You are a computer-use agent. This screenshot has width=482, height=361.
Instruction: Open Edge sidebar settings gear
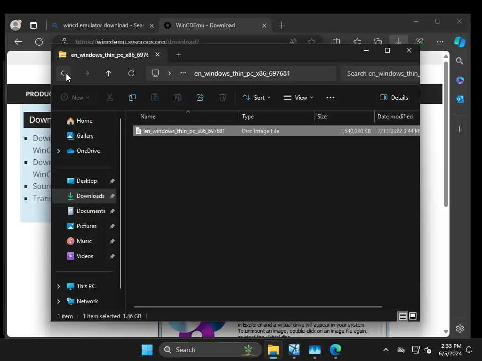460,329
